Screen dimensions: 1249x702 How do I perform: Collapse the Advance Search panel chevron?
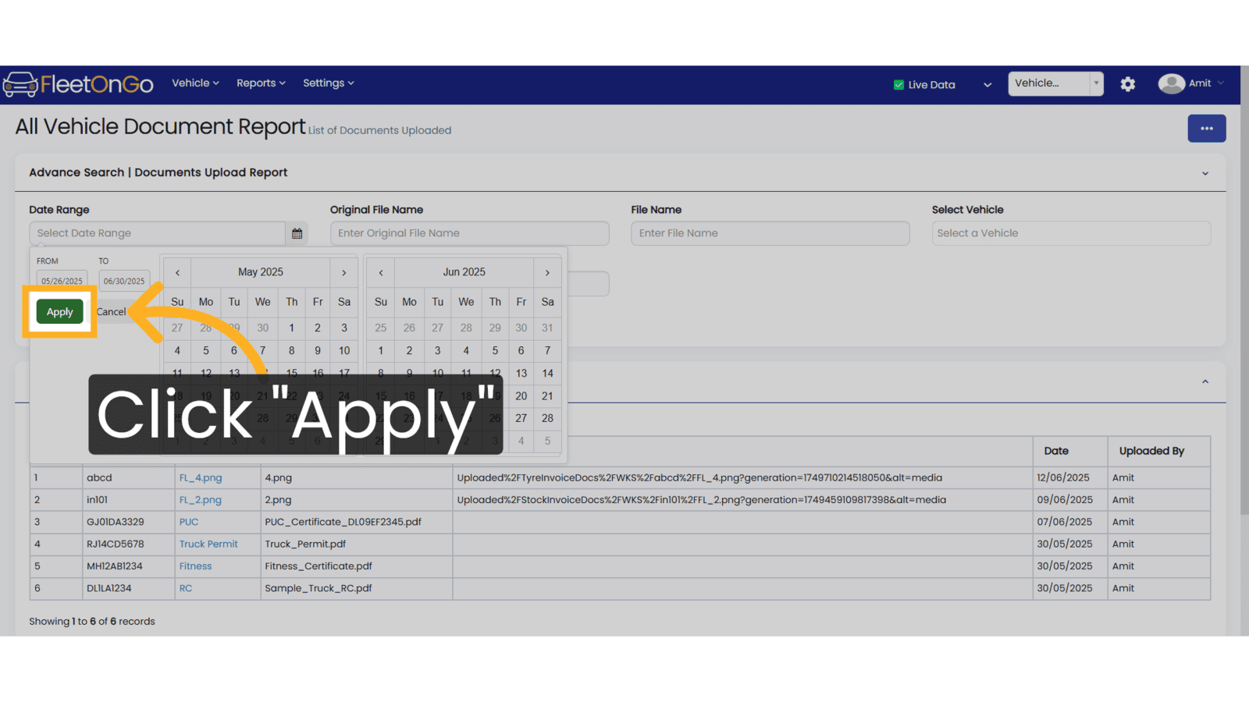pyautogui.click(x=1205, y=173)
